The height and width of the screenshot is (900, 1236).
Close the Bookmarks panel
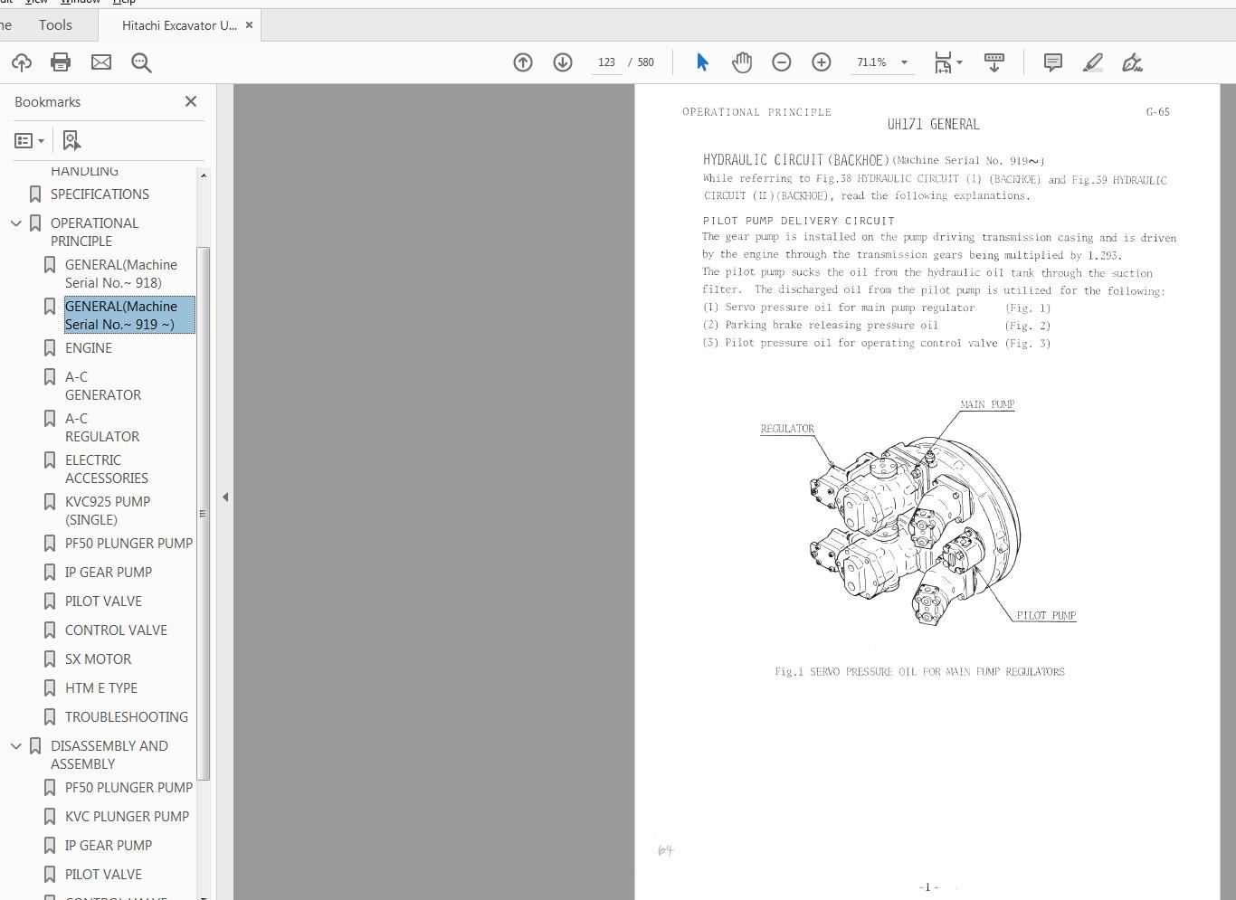[x=191, y=101]
